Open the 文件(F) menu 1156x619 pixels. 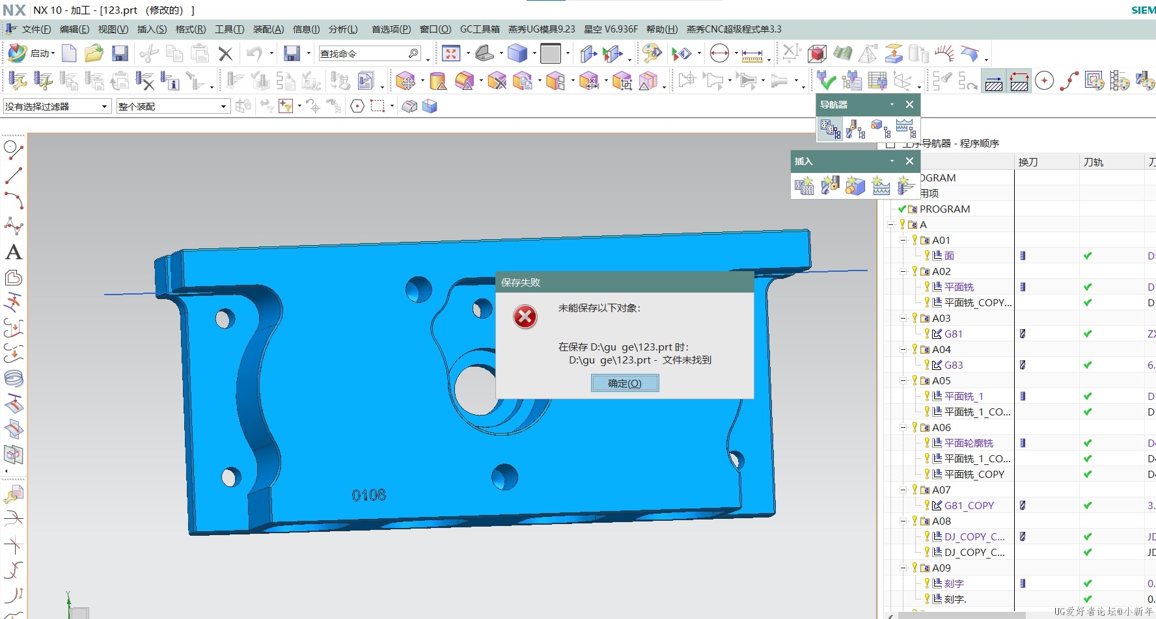pyautogui.click(x=36, y=29)
